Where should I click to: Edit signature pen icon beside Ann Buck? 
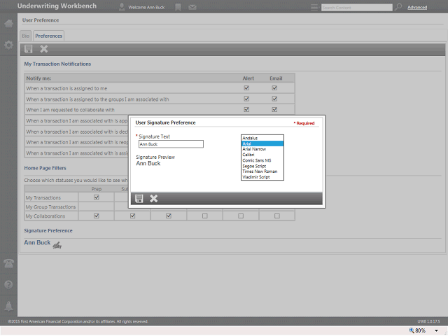pyautogui.click(x=57, y=245)
